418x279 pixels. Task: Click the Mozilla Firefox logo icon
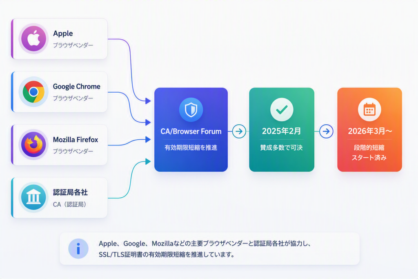tap(33, 145)
